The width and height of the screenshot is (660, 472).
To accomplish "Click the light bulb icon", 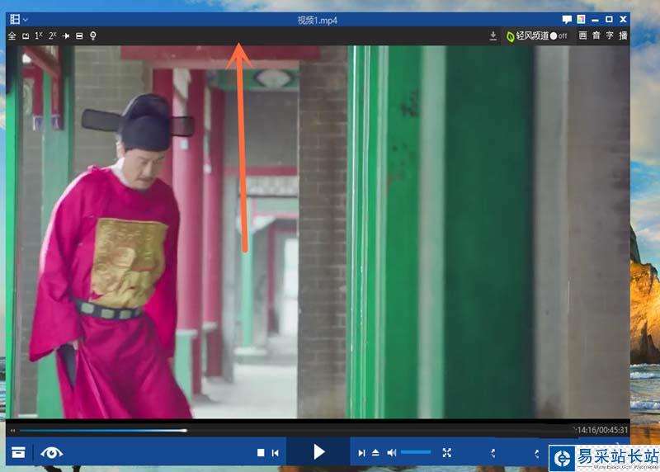I will (93, 35).
